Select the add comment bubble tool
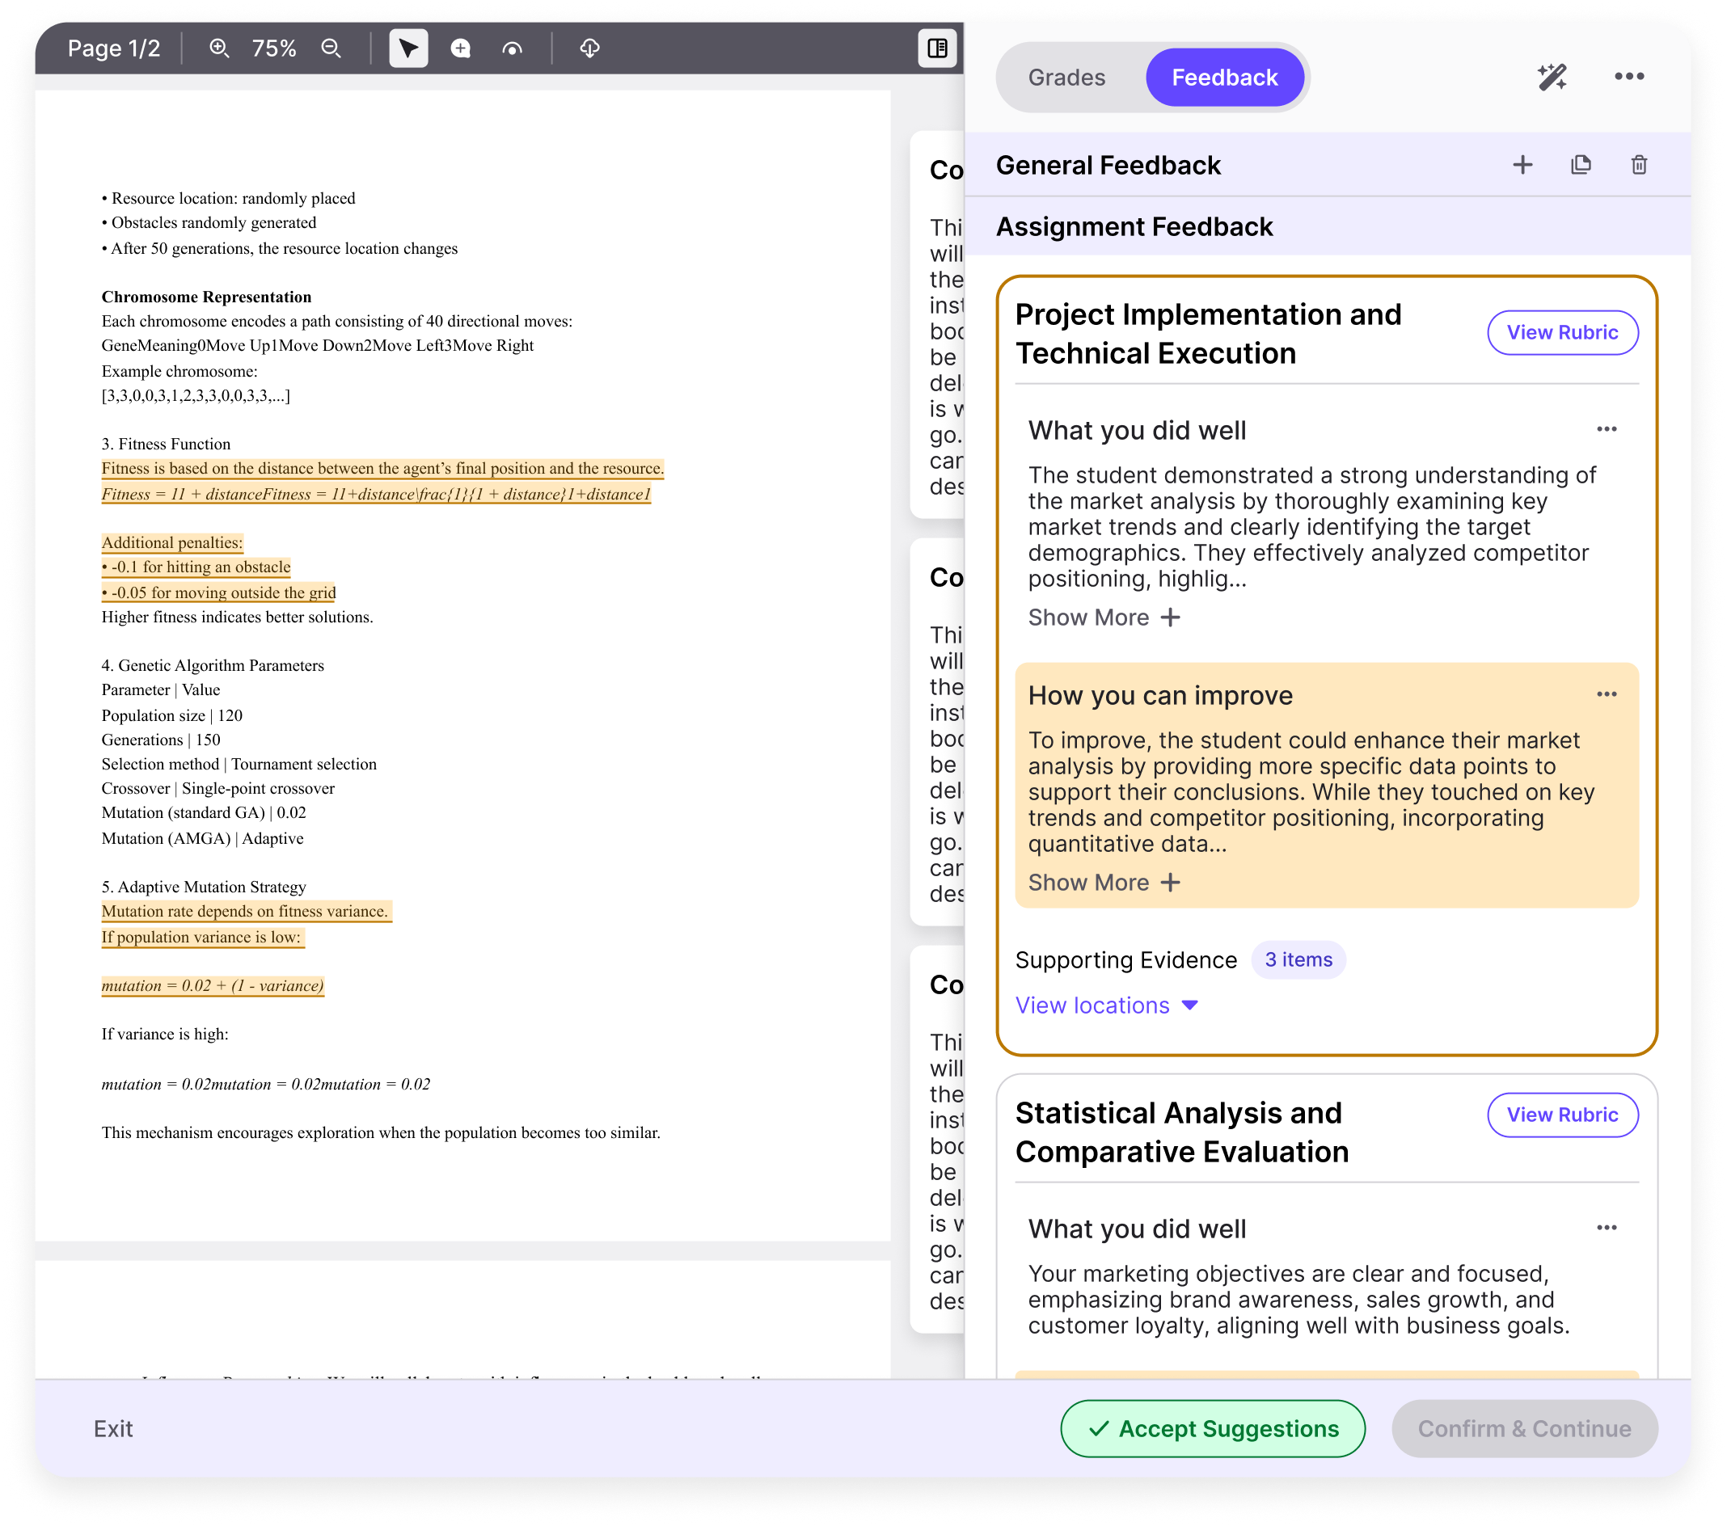The image size is (1727, 1526). 461,48
